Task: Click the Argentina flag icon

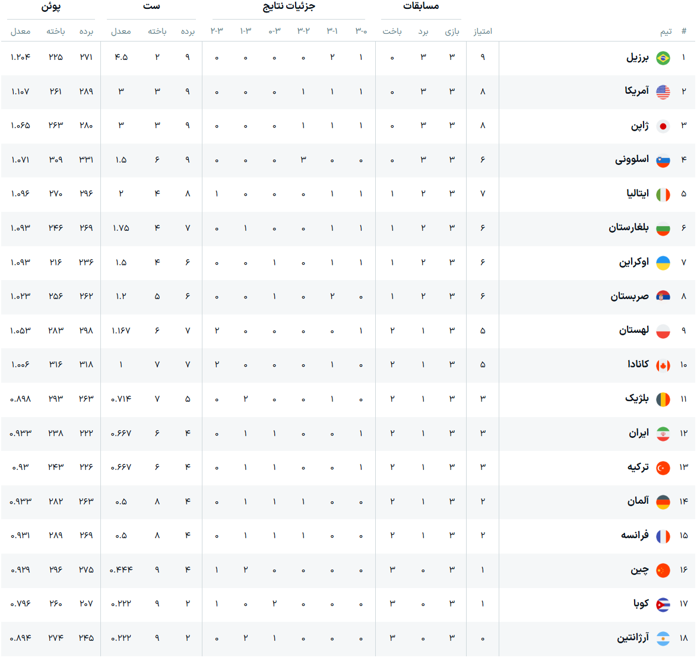Action: pos(663,639)
